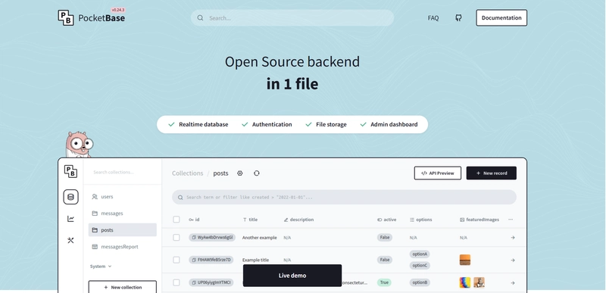This screenshot has width=606, height=293.
Task: Sort by the description column header
Action: [298, 220]
